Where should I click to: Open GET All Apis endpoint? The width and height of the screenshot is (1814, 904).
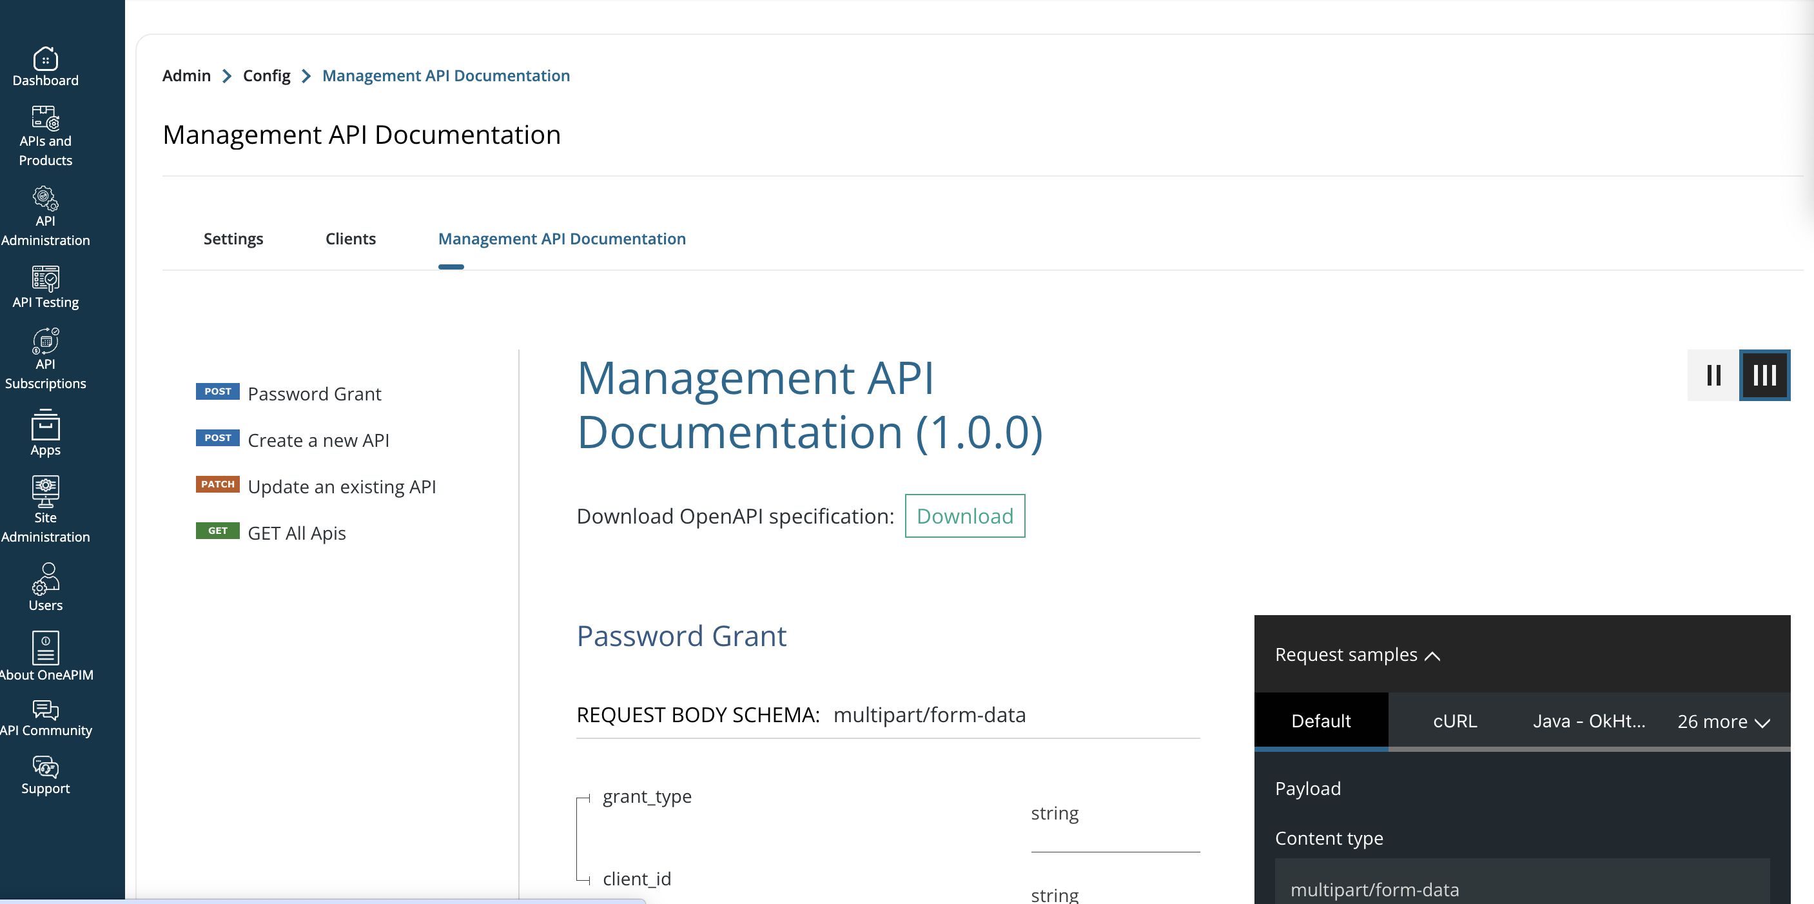(x=271, y=533)
